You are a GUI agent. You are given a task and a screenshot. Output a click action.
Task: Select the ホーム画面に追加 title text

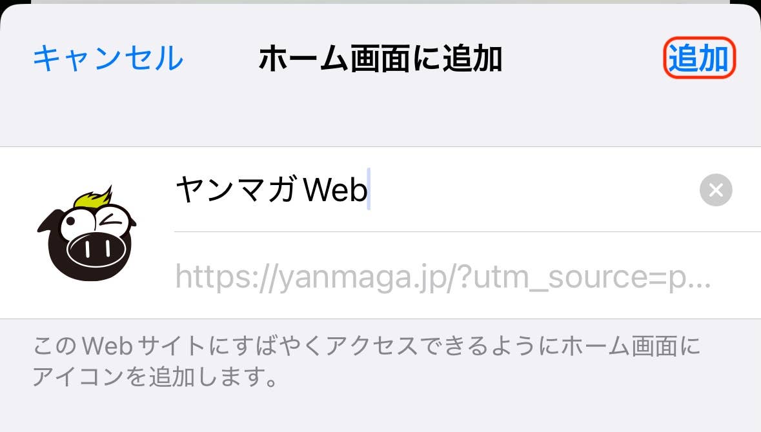tap(380, 59)
